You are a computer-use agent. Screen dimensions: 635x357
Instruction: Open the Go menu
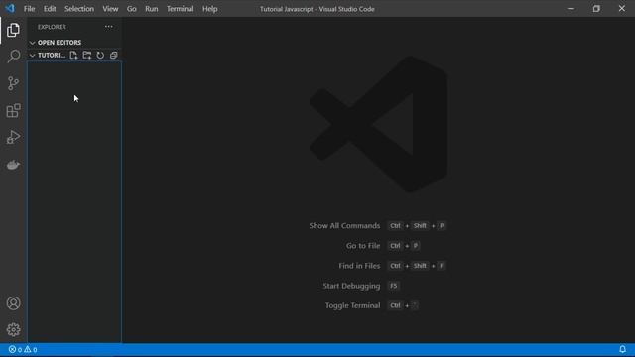pyautogui.click(x=132, y=9)
